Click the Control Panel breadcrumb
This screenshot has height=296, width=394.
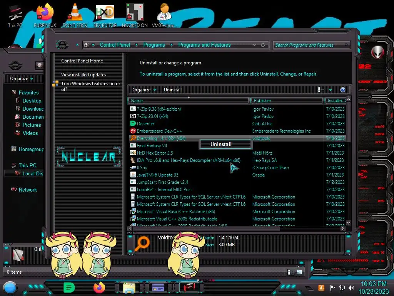(x=115, y=45)
